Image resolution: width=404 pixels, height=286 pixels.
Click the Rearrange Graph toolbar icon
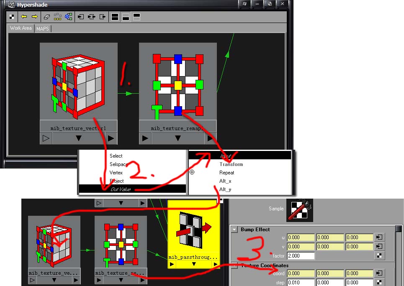(x=57, y=17)
